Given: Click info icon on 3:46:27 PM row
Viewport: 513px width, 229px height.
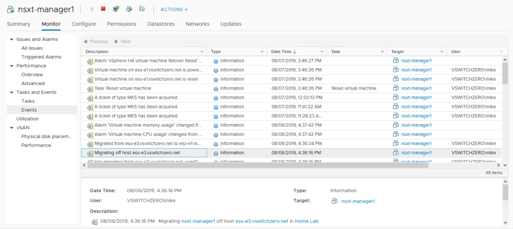Looking at the screenshot, I should [x=216, y=61].
